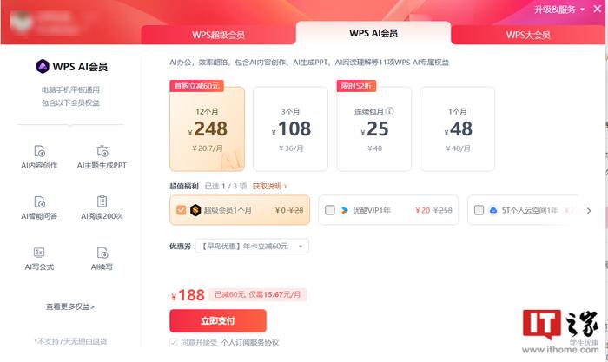Open the 优惠券 coupon dropdown
This screenshot has height=362, width=608.
(252, 247)
